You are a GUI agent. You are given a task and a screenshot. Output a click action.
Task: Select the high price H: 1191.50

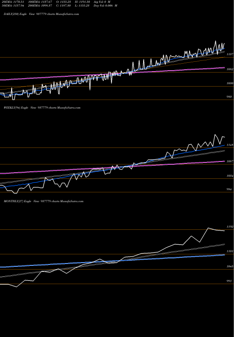click(82, 2)
